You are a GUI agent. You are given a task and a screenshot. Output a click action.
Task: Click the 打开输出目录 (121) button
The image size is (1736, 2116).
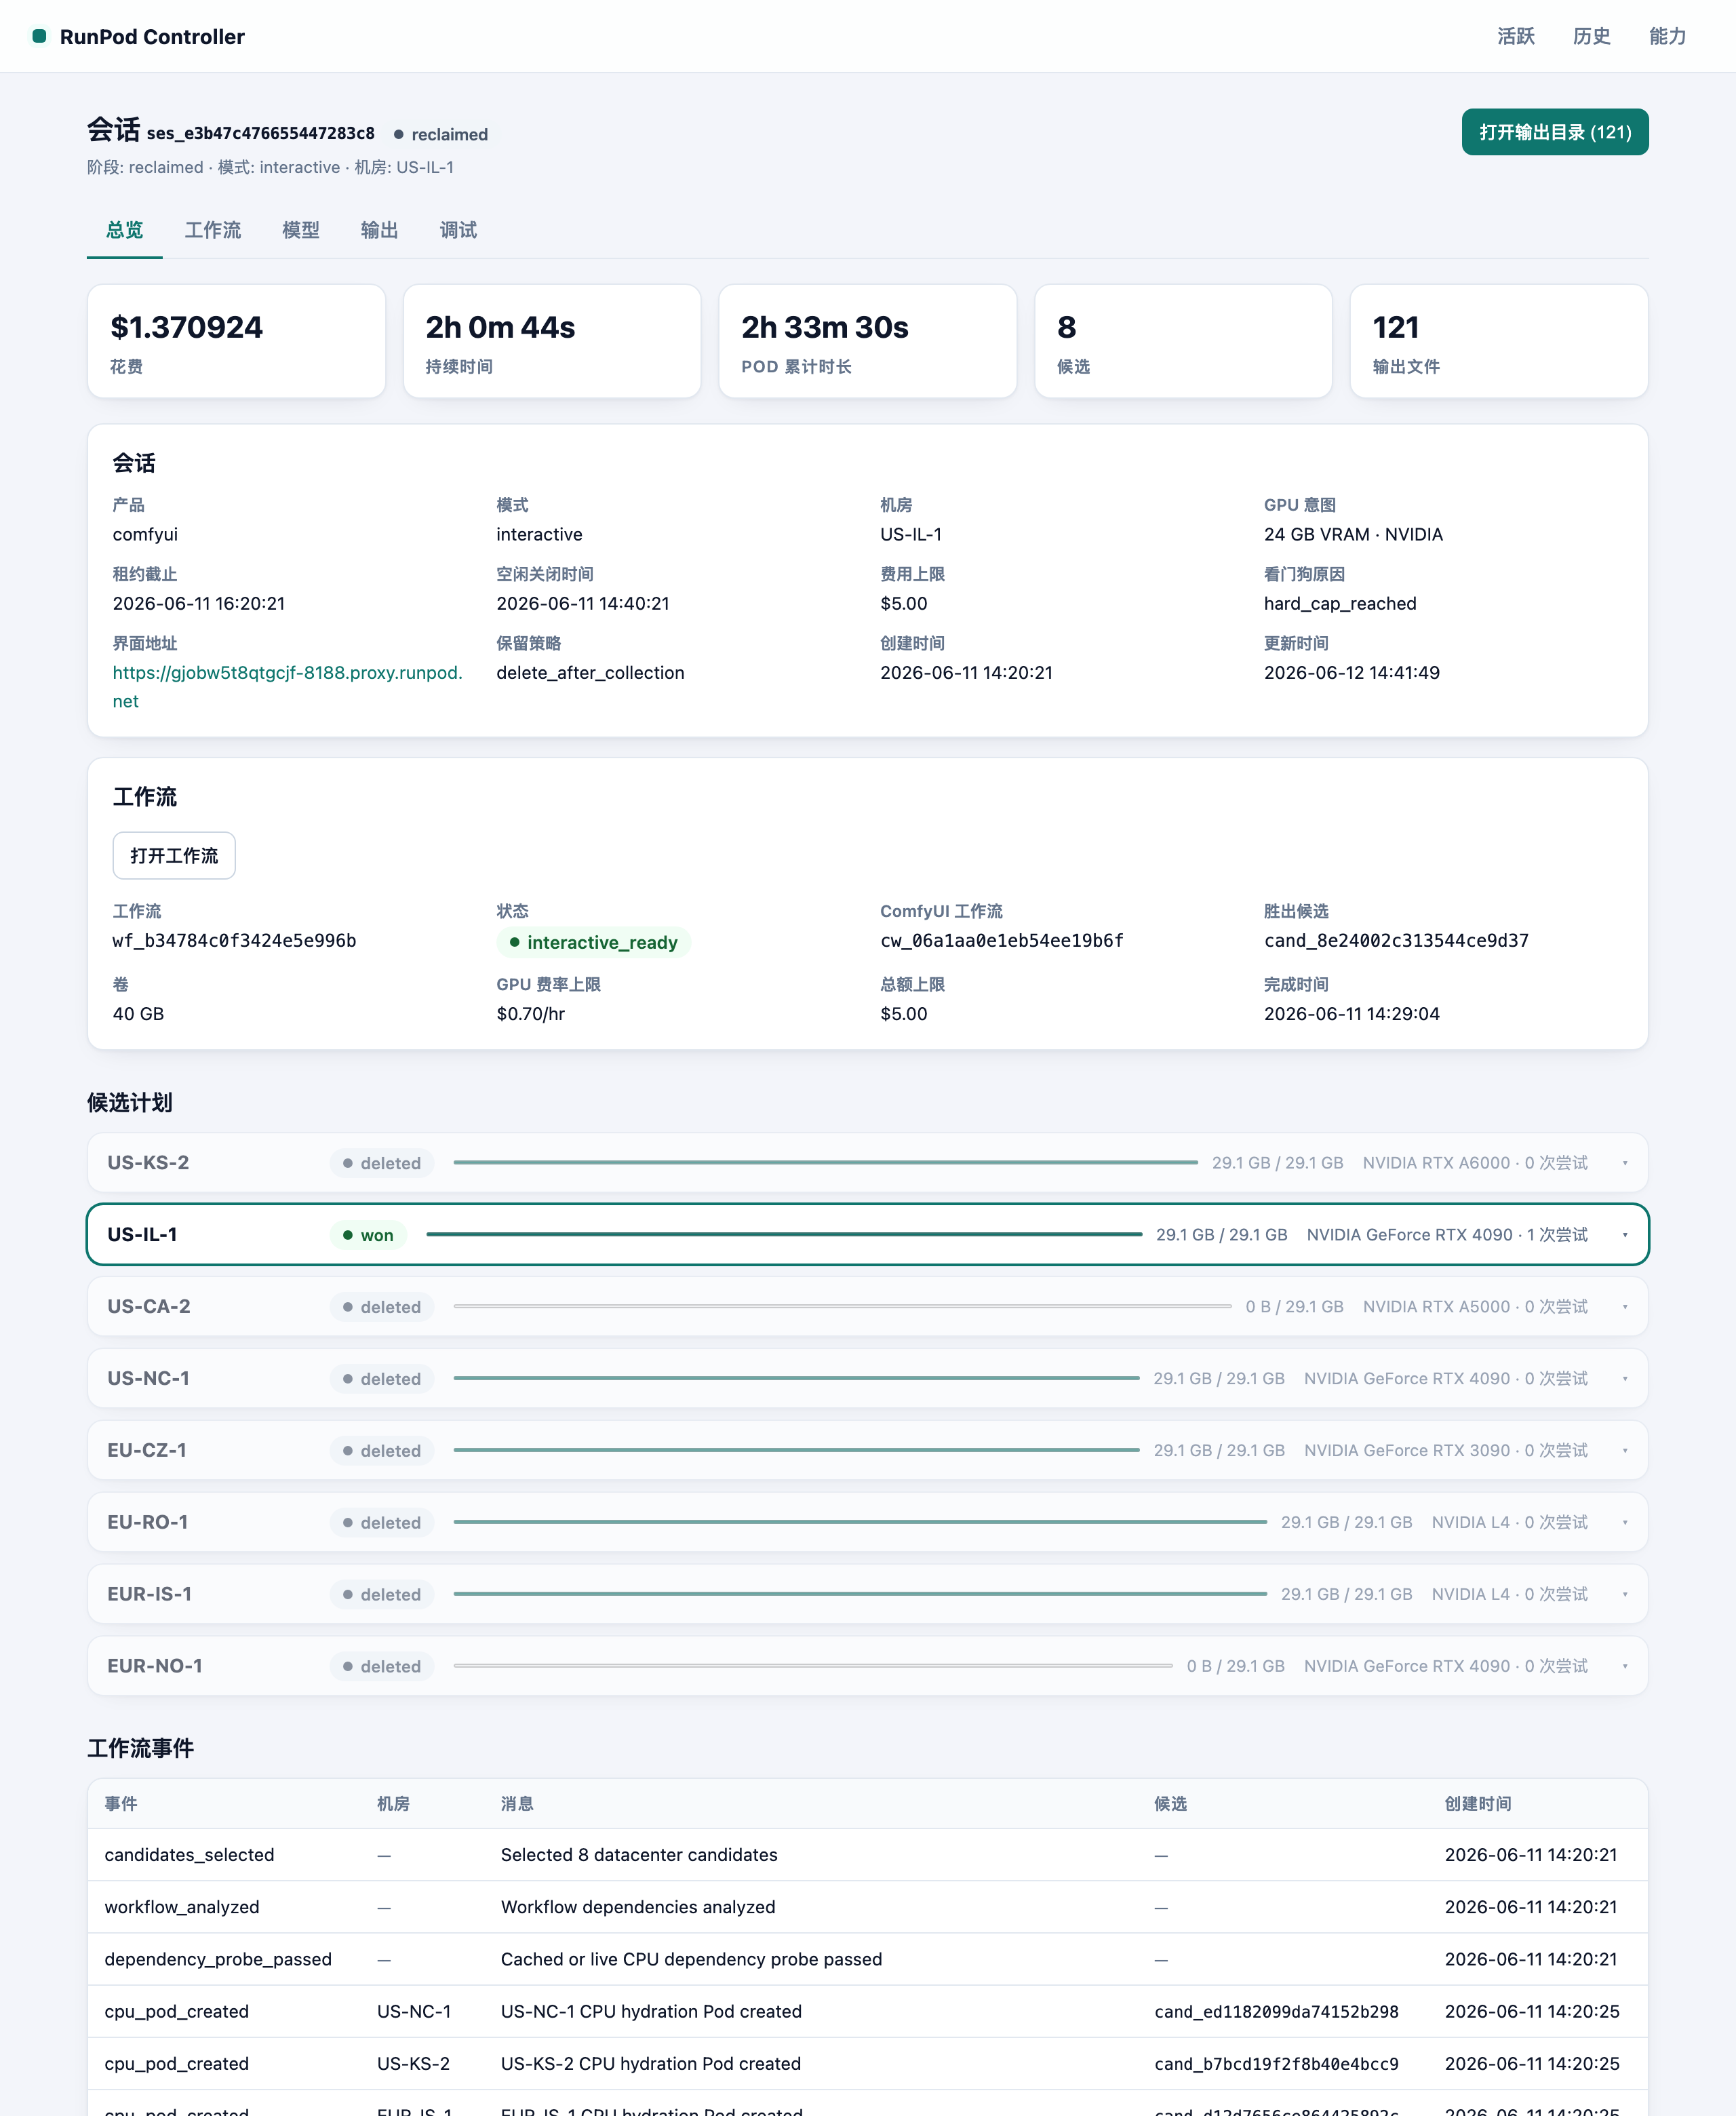pos(1554,132)
